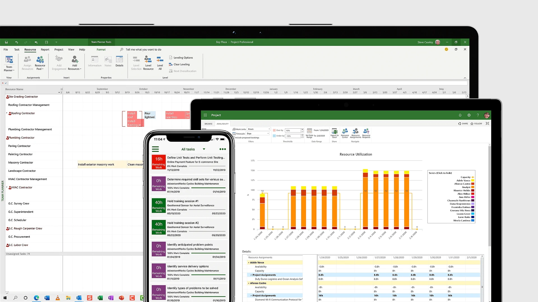Click Mirela Cardoso series color swatch
The image size is (538, 302).
tap(473, 221)
